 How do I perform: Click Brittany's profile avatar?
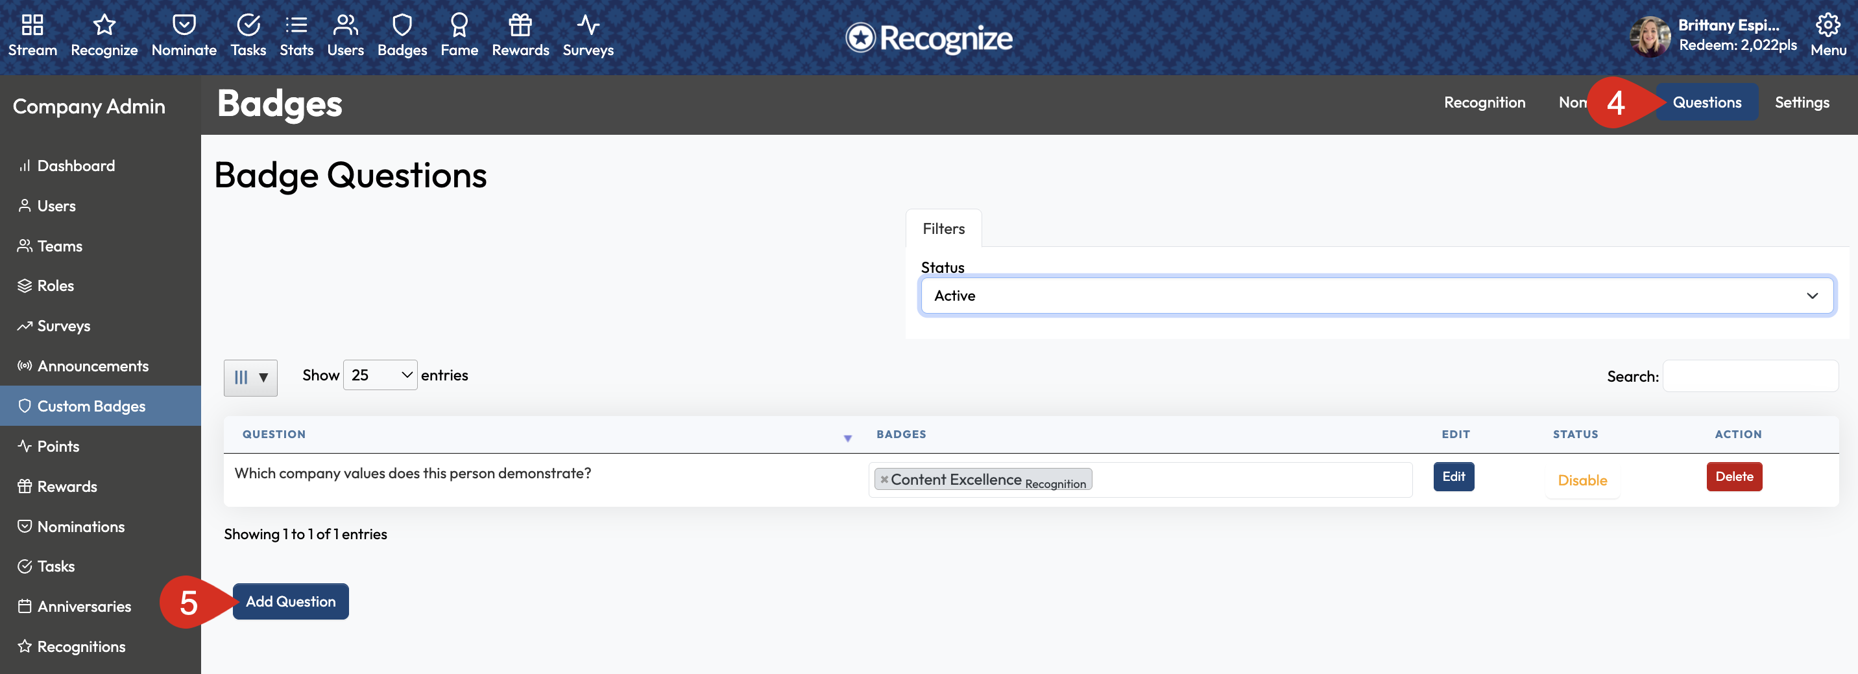1650,36
